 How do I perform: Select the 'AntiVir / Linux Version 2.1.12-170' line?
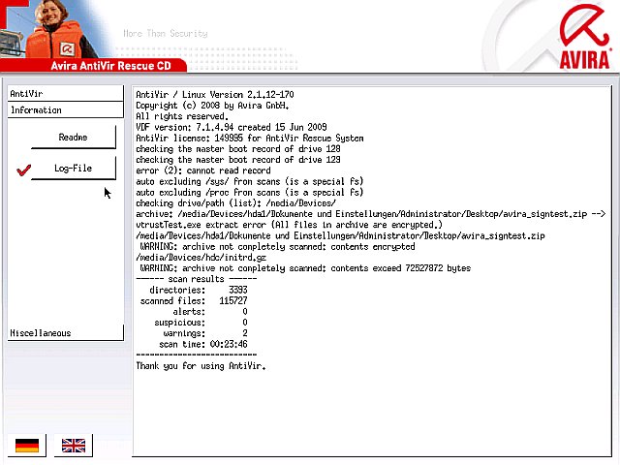click(215, 95)
